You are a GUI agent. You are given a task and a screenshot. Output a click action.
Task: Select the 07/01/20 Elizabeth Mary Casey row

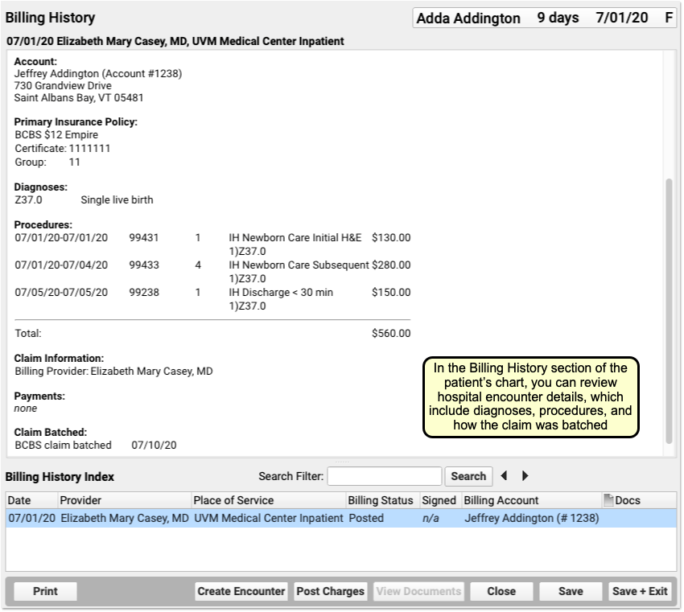click(341, 518)
